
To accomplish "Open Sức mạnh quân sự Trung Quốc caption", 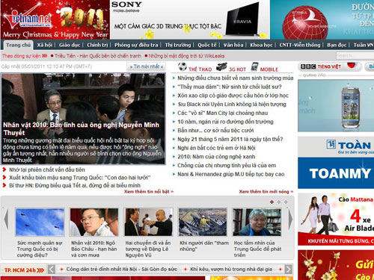I will [40, 249].
